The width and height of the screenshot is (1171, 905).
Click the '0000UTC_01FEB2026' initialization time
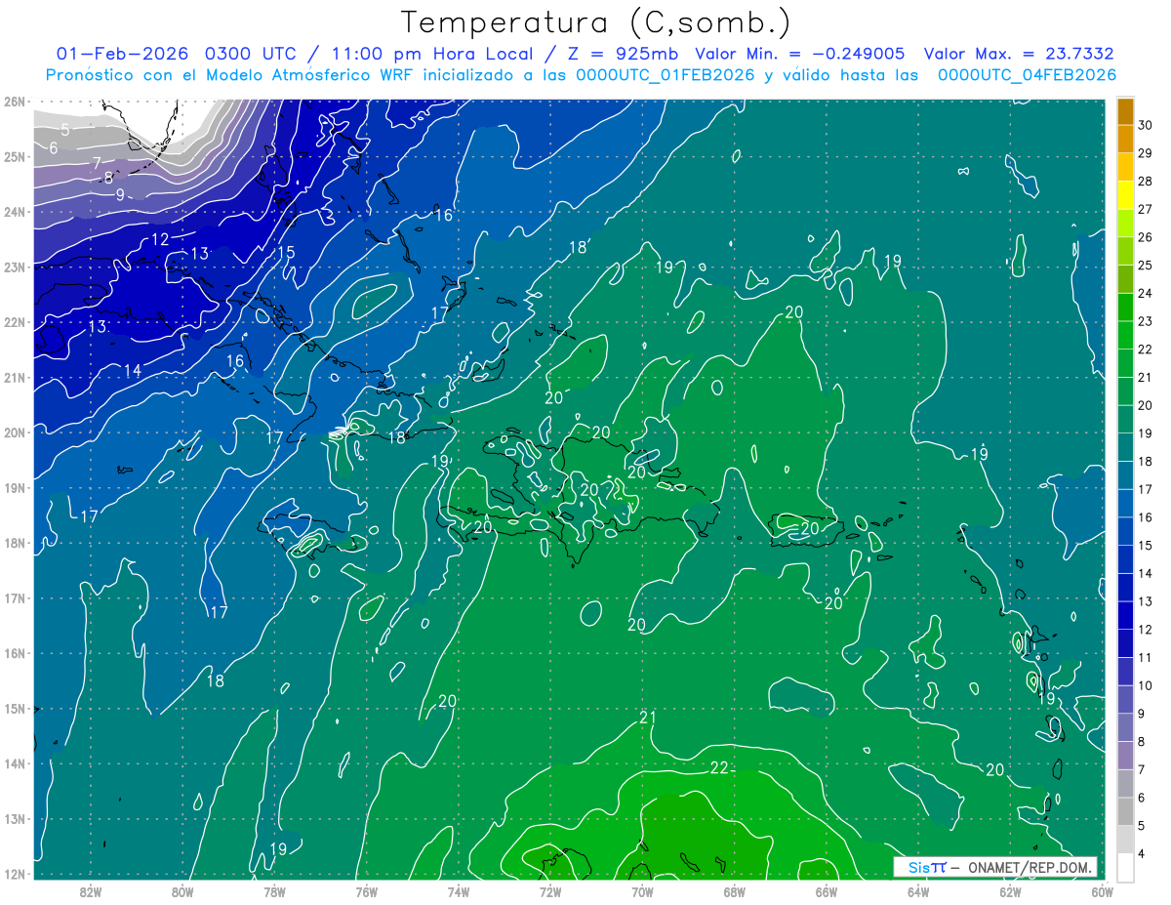pyautogui.click(x=665, y=75)
